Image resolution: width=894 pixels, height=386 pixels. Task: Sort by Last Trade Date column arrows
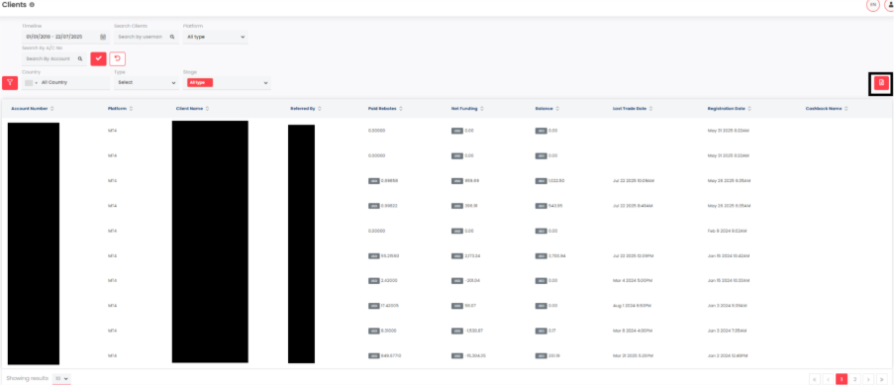[650, 108]
